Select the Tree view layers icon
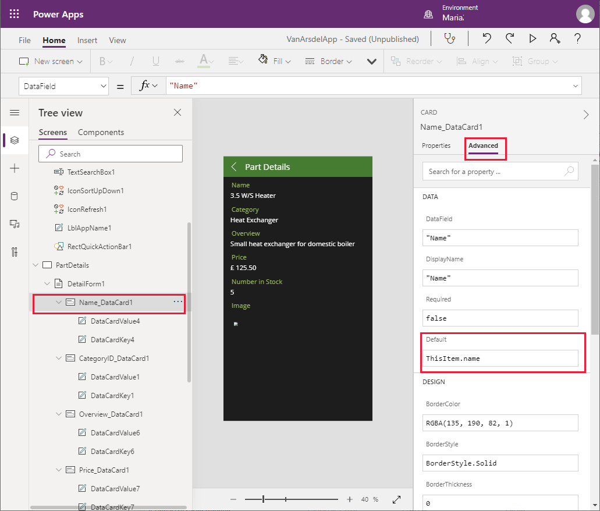600x511 pixels. pos(15,140)
